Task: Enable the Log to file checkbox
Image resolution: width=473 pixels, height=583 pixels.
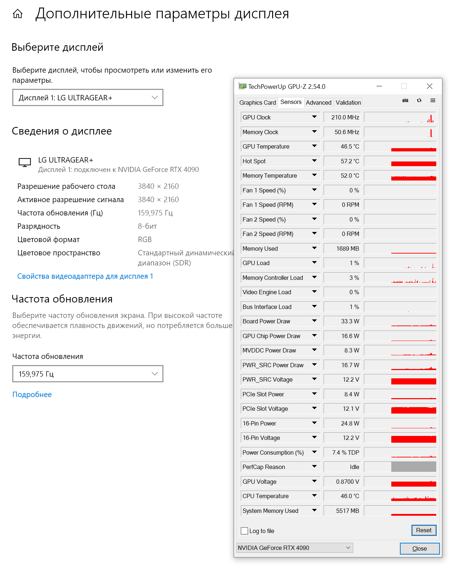Action: 244,531
